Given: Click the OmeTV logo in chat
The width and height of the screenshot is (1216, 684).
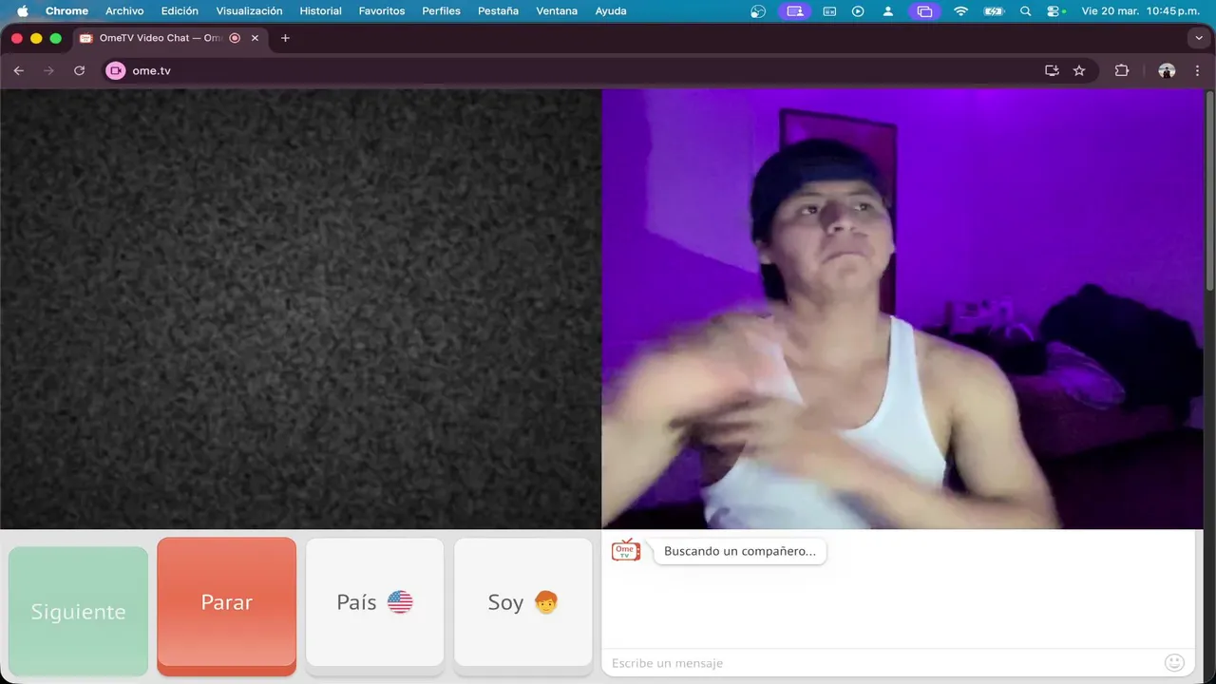Looking at the screenshot, I should click(x=625, y=551).
